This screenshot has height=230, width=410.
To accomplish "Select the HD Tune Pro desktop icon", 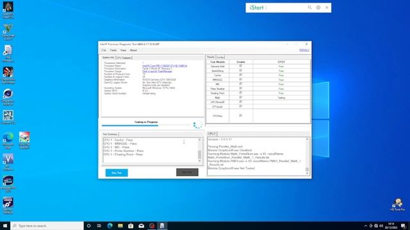I will point(397,204).
